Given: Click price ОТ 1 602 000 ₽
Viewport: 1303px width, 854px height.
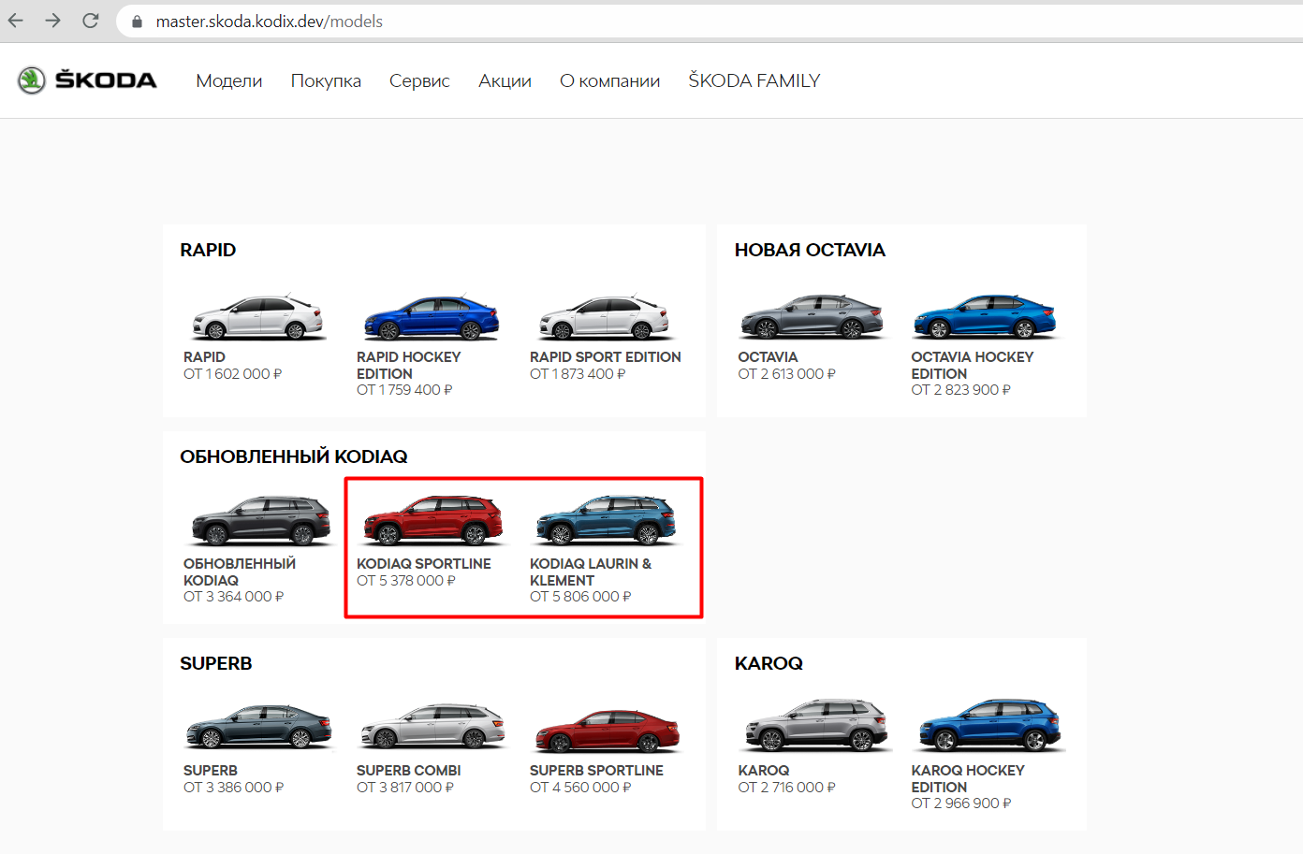Looking at the screenshot, I should point(233,374).
